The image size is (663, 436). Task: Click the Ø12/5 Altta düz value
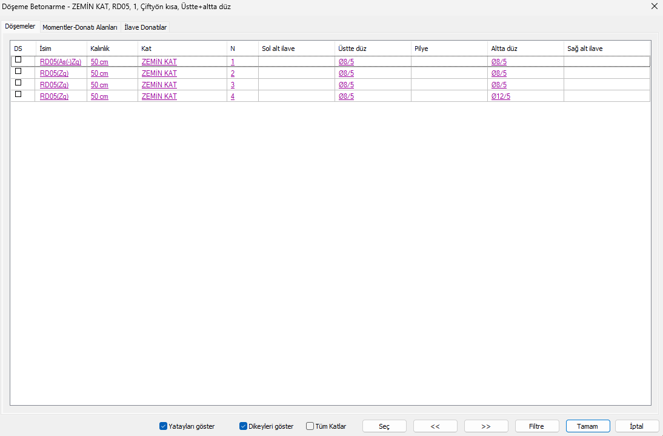501,96
